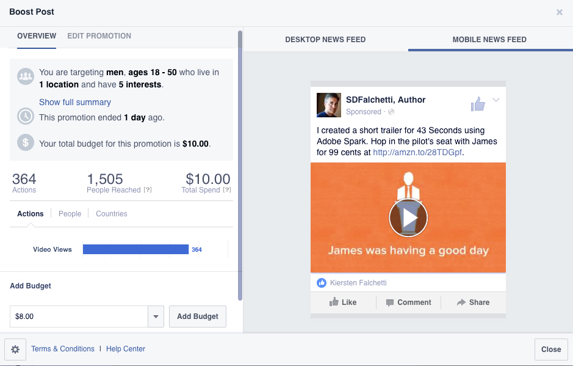
Task: Click the Like button on post
Action: (x=343, y=302)
